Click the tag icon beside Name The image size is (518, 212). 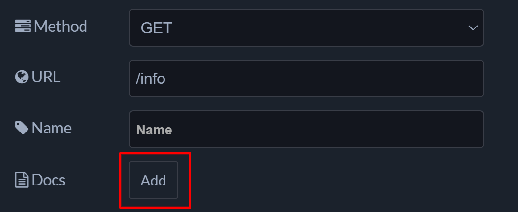click(22, 128)
